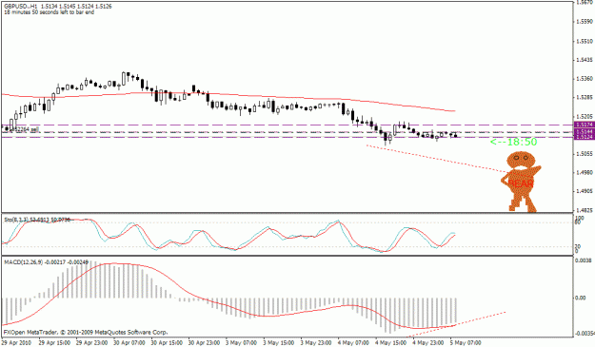Click the 1.5435 price axis label
595x347 pixels.
[585, 60]
